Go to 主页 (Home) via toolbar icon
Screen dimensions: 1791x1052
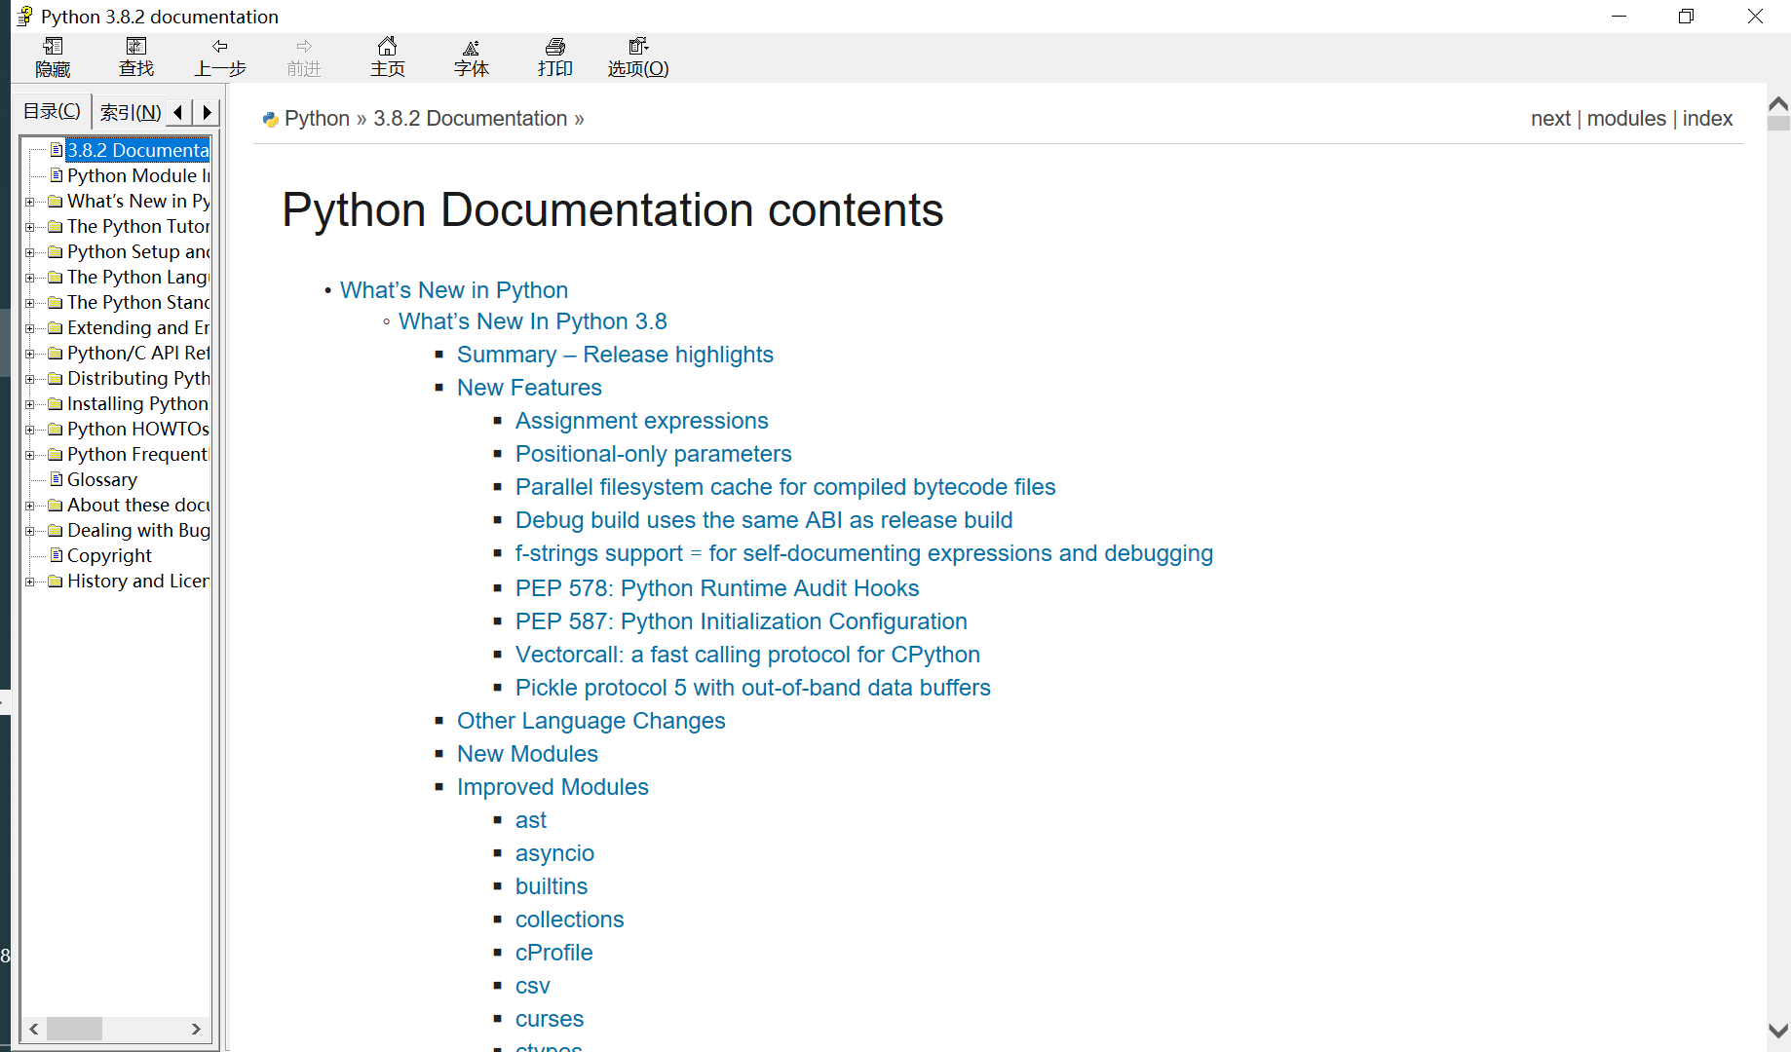[388, 57]
